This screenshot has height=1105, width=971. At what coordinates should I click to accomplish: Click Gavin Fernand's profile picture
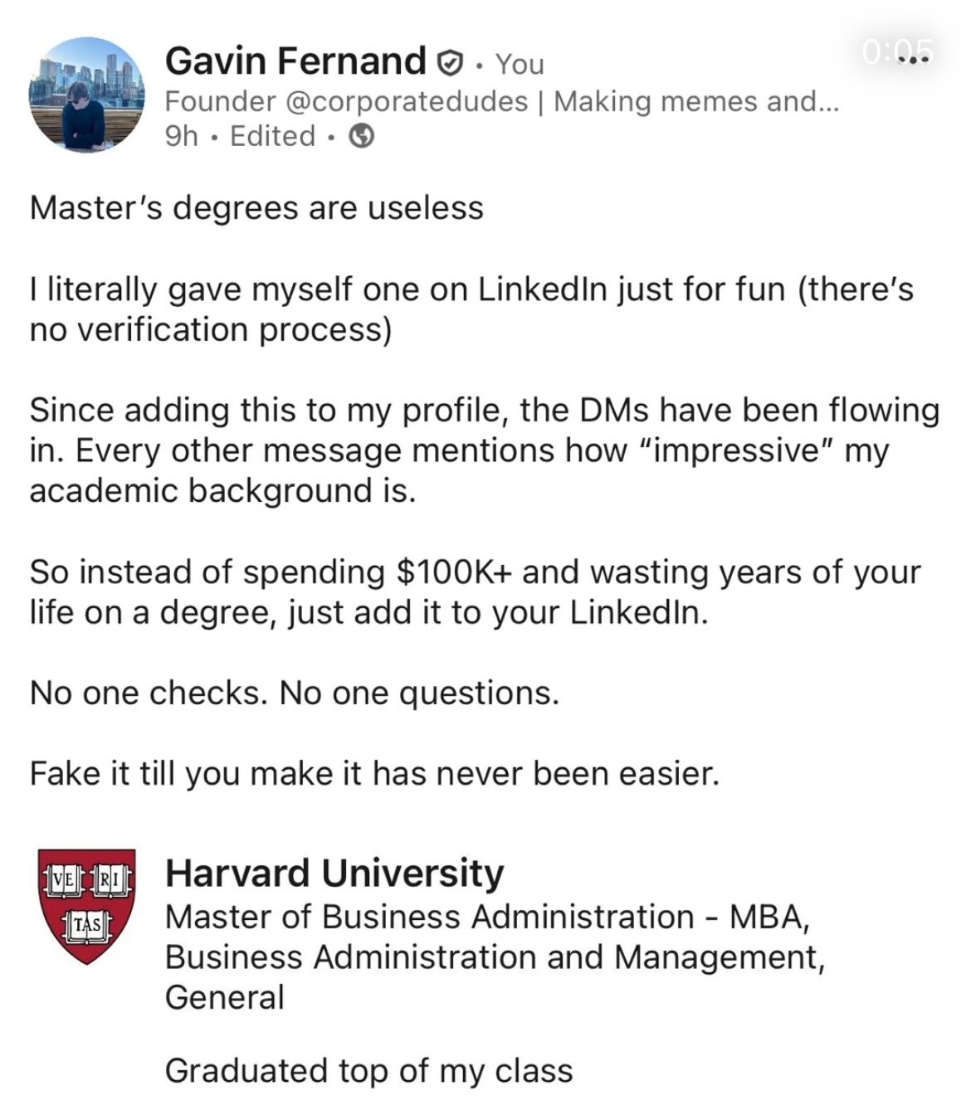pos(86,95)
